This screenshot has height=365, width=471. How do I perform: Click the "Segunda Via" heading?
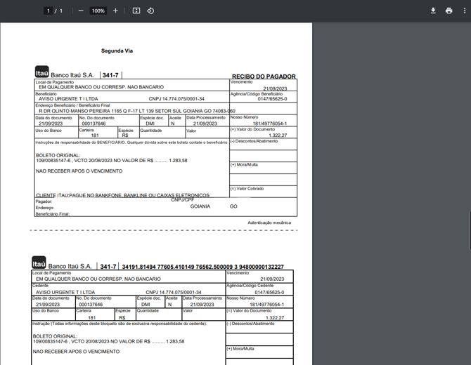[x=117, y=51]
